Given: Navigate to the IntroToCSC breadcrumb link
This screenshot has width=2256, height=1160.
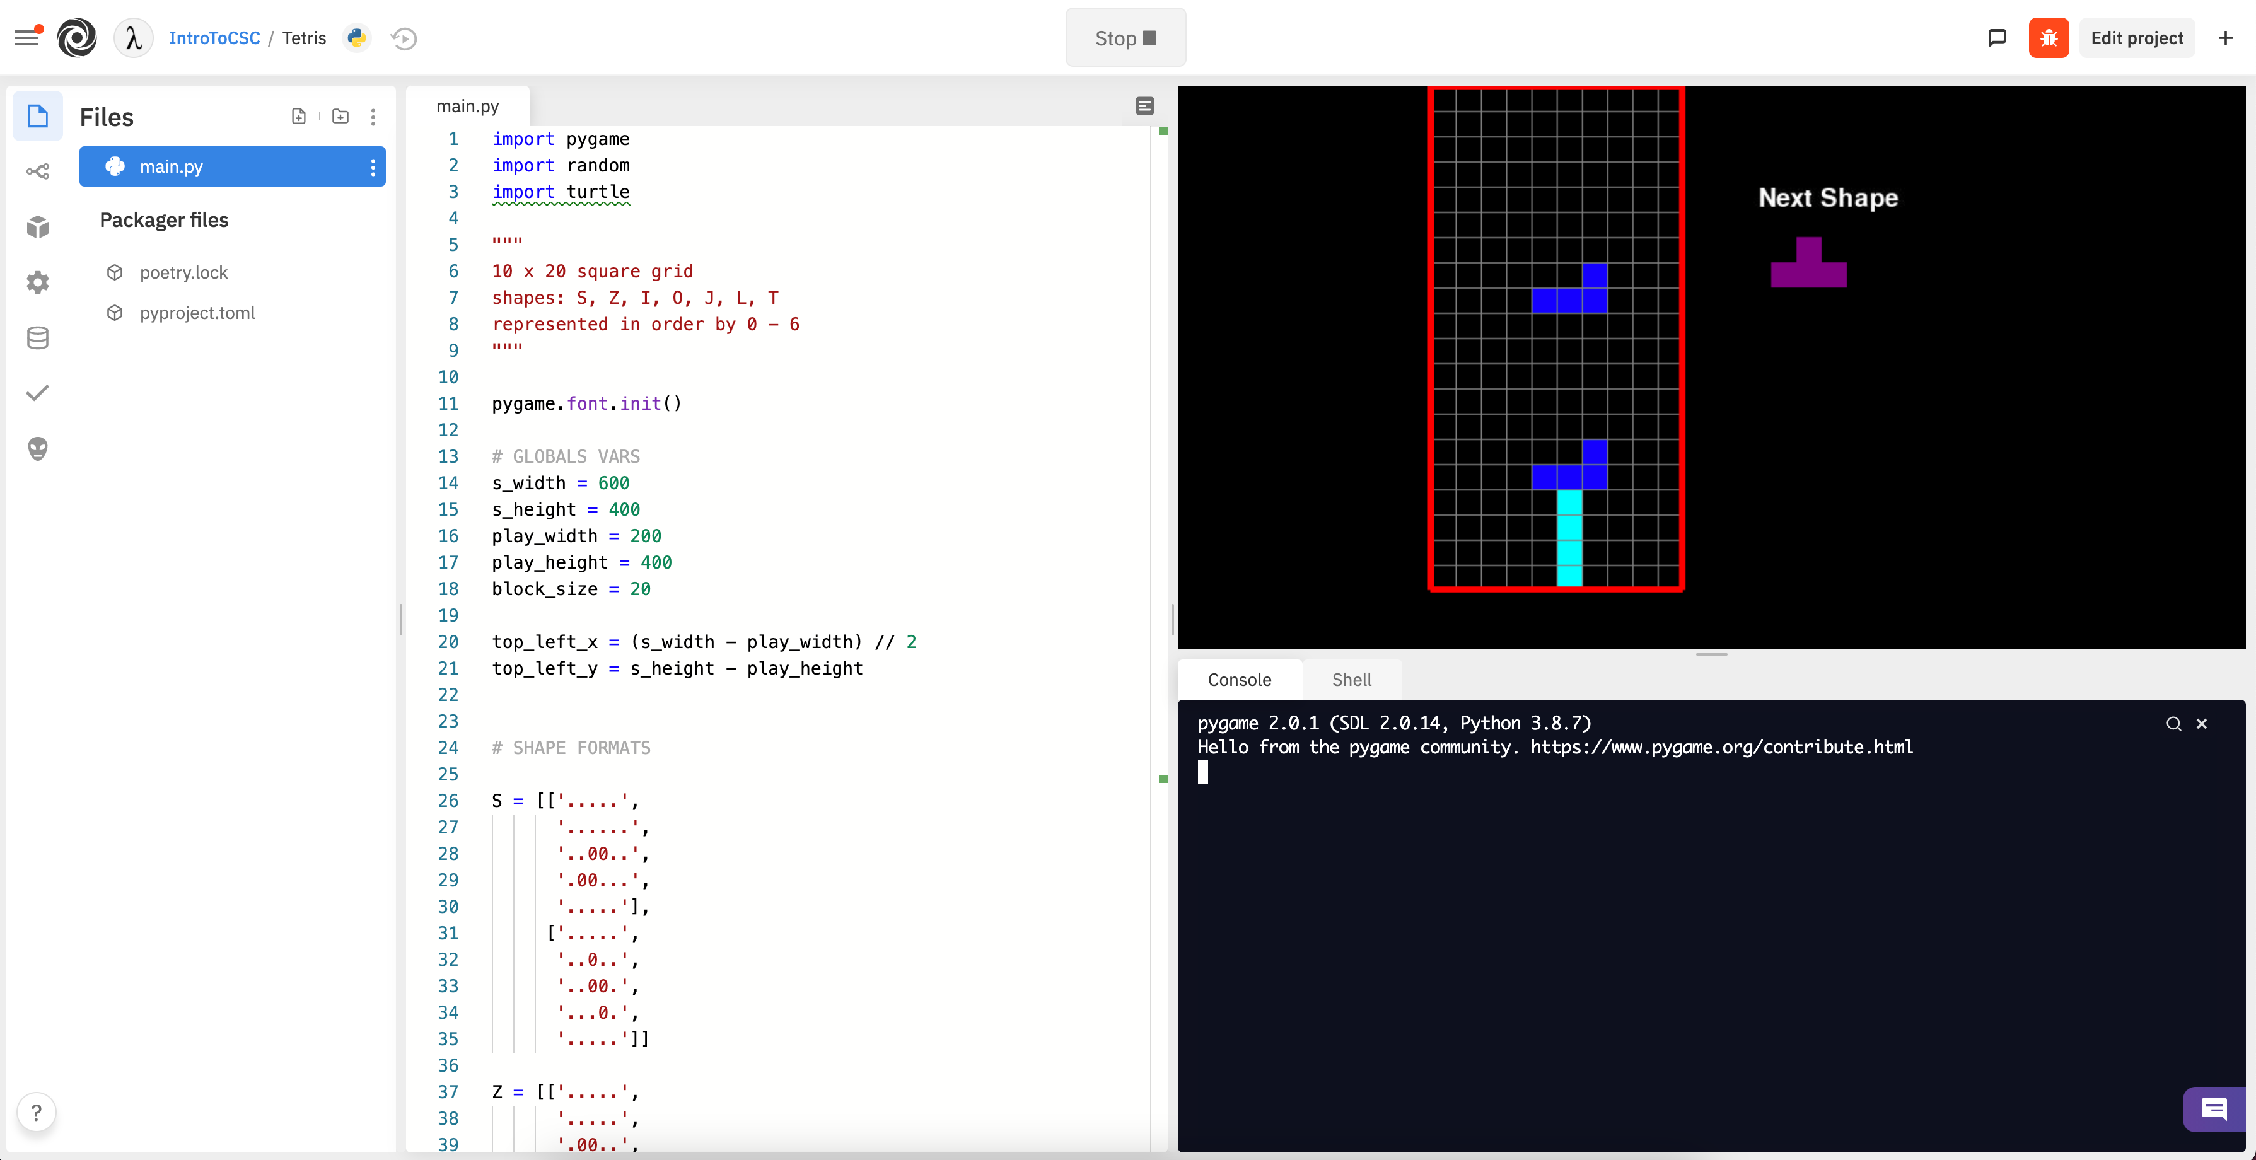Looking at the screenshot, I should (214, 38).
